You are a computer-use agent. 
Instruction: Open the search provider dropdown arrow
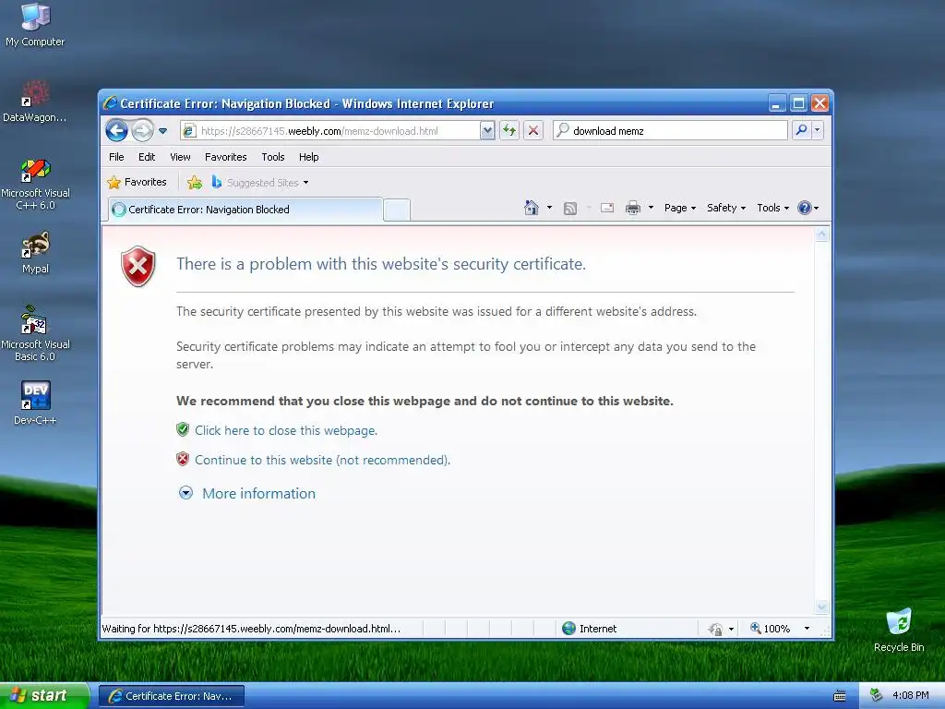pos(818,130)
